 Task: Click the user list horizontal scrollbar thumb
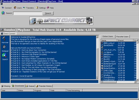110,82
